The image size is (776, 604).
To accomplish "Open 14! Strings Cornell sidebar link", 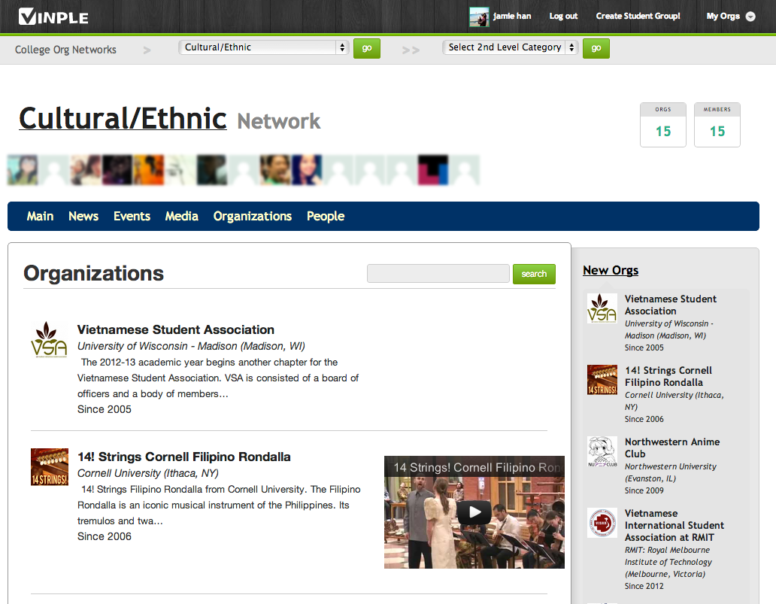I will coord(668,376).
